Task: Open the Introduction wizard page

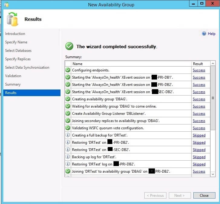Action: tap(15, 34)
